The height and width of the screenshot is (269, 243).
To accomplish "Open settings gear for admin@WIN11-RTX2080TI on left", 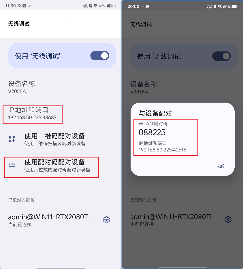I will coord(106,220).
